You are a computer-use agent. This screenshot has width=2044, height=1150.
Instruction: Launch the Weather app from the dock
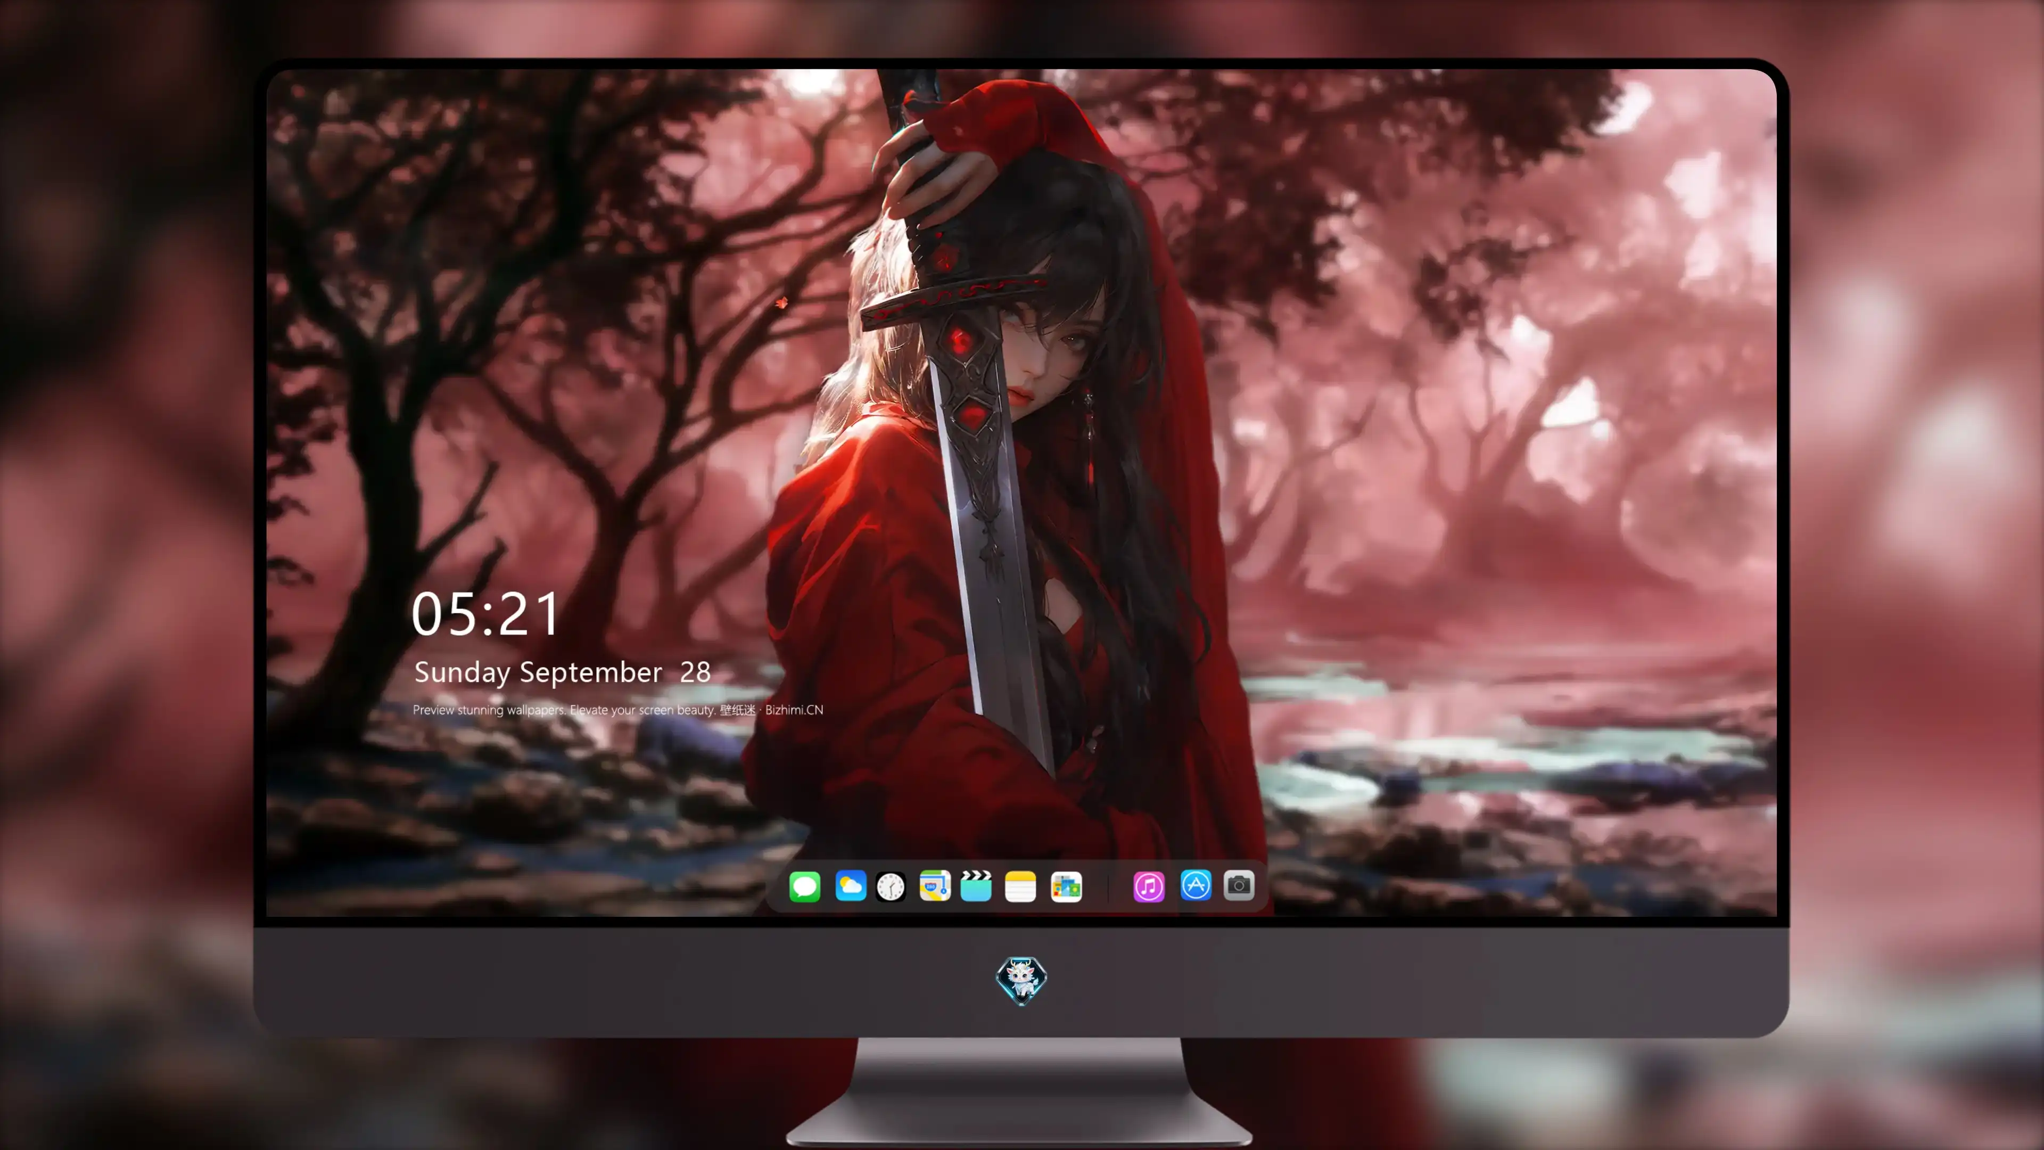click(x=851, y=886)
